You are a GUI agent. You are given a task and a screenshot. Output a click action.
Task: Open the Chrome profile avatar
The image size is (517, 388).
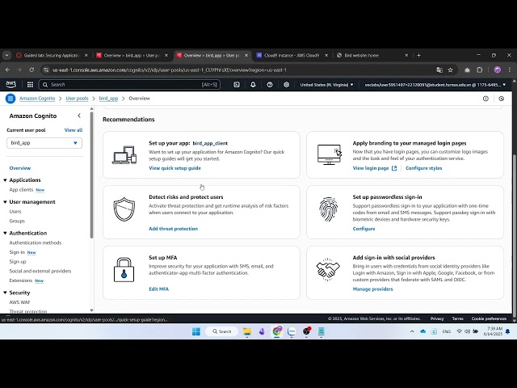[498, 70]
